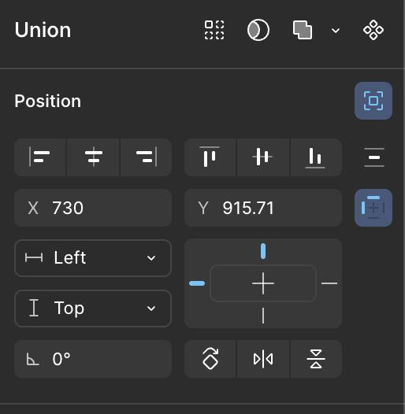Toggle the right constraint in the constraints widget
405x414 pixels.
329,283
